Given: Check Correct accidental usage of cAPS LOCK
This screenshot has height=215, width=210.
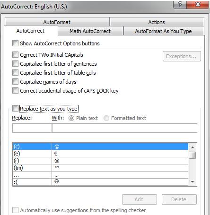Looking at the screenshot, I should [x=15, y=91].
